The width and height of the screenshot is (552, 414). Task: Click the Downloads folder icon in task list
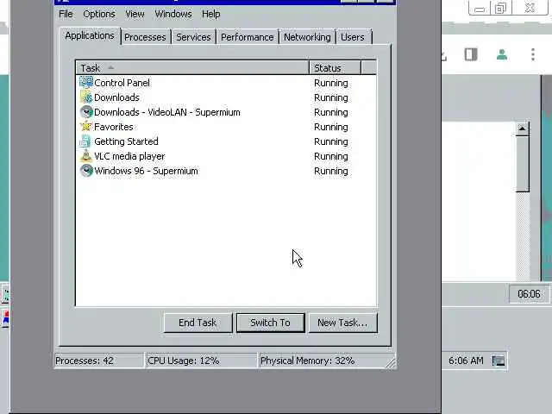[x=86, y=97]
